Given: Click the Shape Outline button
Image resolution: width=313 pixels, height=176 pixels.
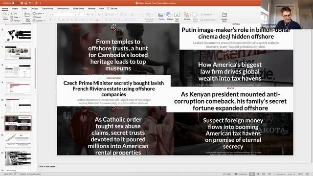Looking at the screenshot, I should click(x=208, y=20).
